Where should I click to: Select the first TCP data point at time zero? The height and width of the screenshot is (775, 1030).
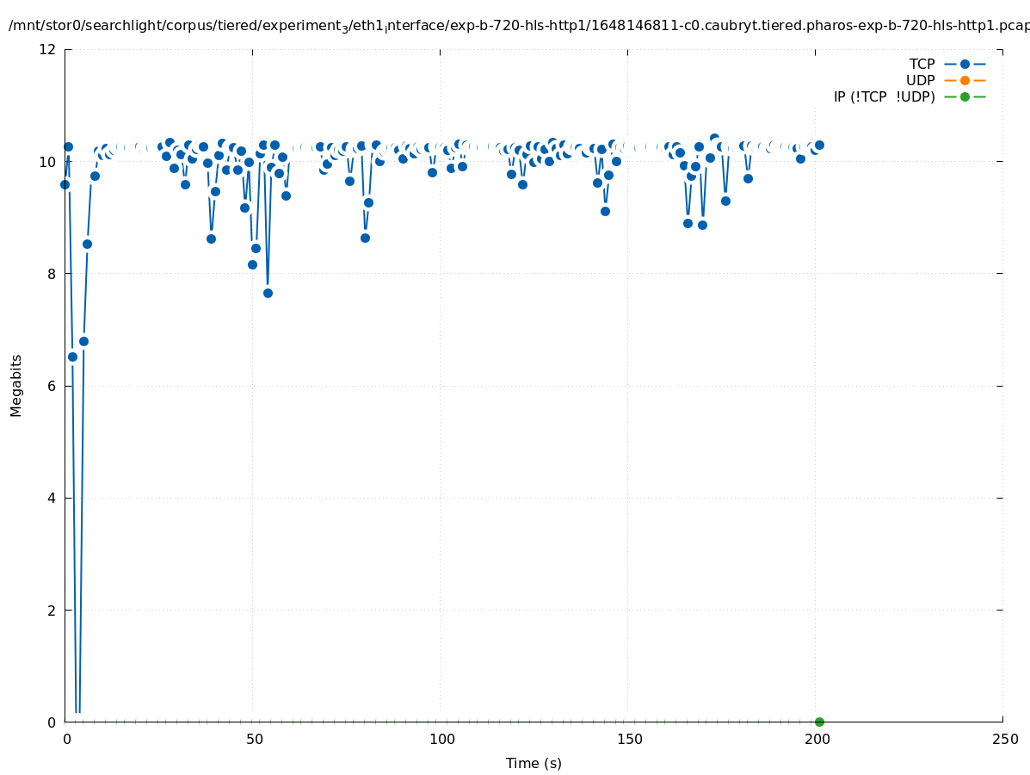[65, 184]
